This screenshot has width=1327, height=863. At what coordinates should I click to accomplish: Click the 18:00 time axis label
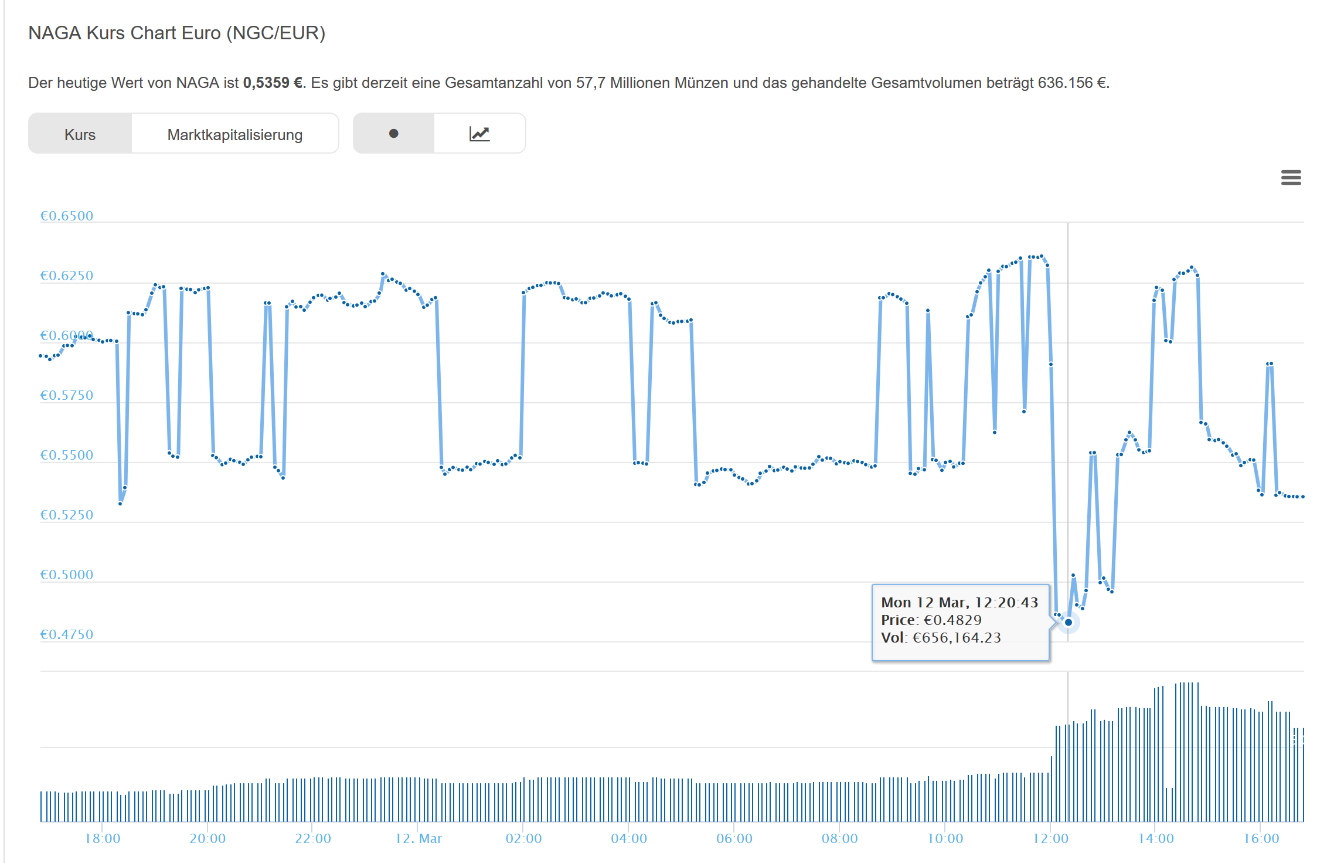pos(102,838)
